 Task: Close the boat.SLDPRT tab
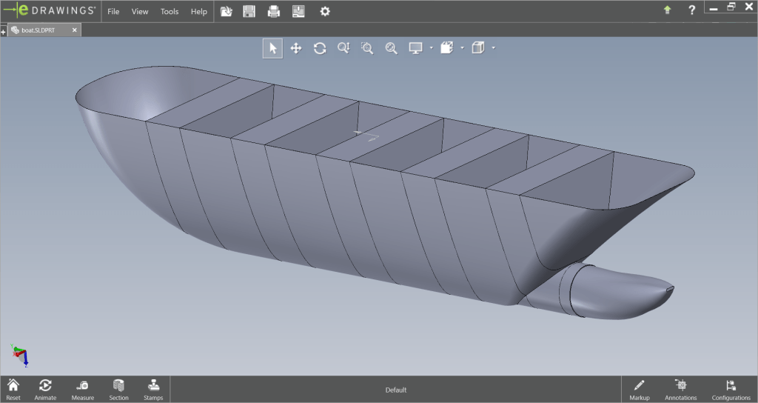[74, 30]
